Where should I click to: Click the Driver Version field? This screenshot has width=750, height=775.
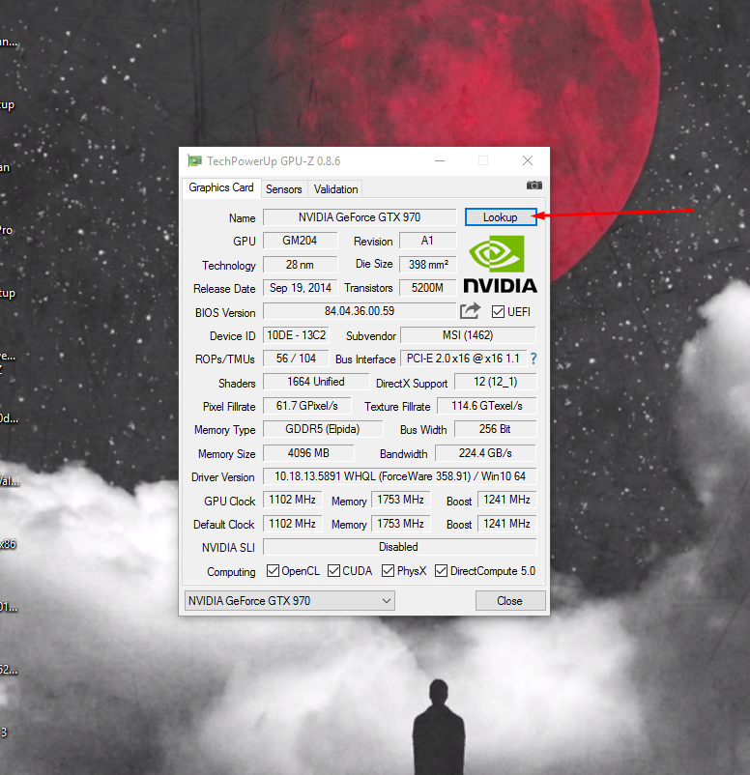click(399, 476)
